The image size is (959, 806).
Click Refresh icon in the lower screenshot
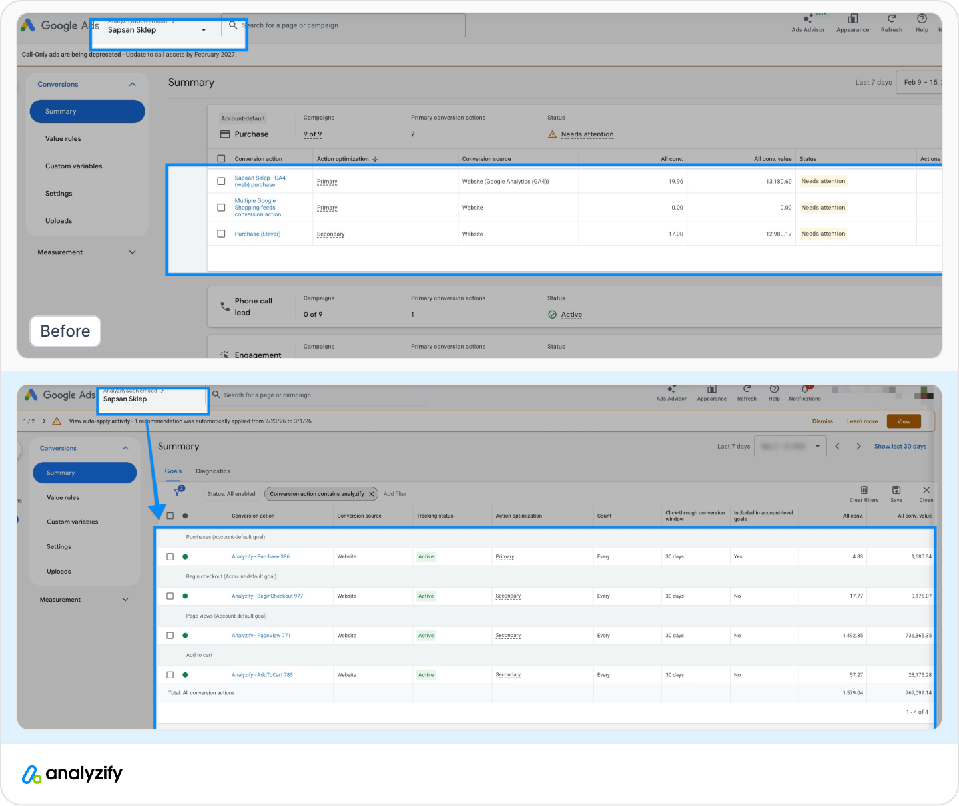pyautogui.click(x=747, y=389)
